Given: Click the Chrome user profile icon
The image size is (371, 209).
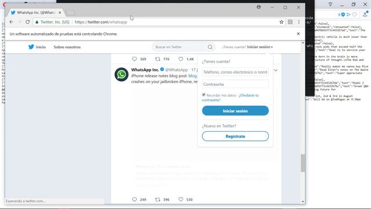Looking at the screenshot, I should [x=259, y=7].
